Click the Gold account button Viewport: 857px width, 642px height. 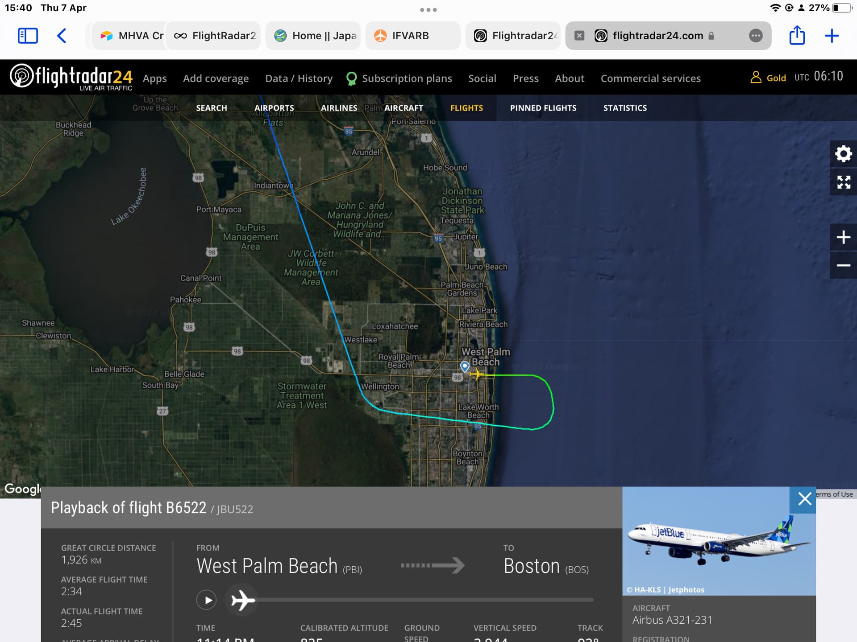click(768, 78)
